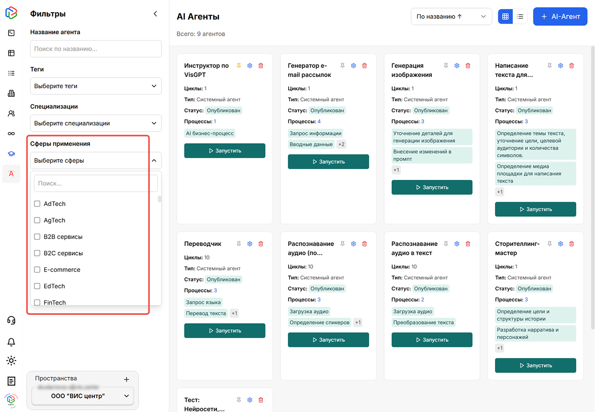Click the + AI-Агент button
Screen dimensions: 595x412
[x=560, y=17]
